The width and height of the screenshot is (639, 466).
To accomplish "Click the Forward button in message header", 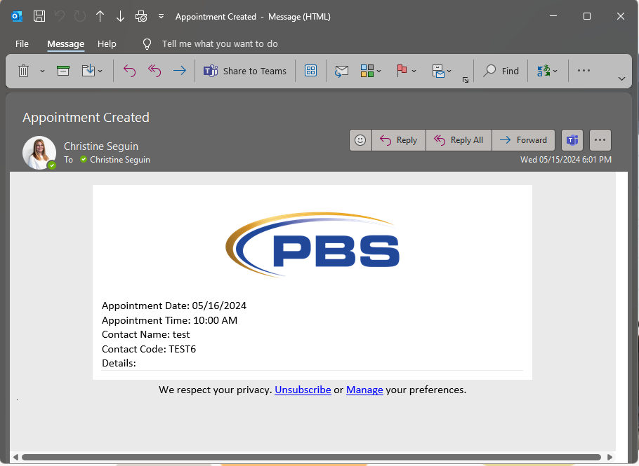I will [x=523, y=140].
